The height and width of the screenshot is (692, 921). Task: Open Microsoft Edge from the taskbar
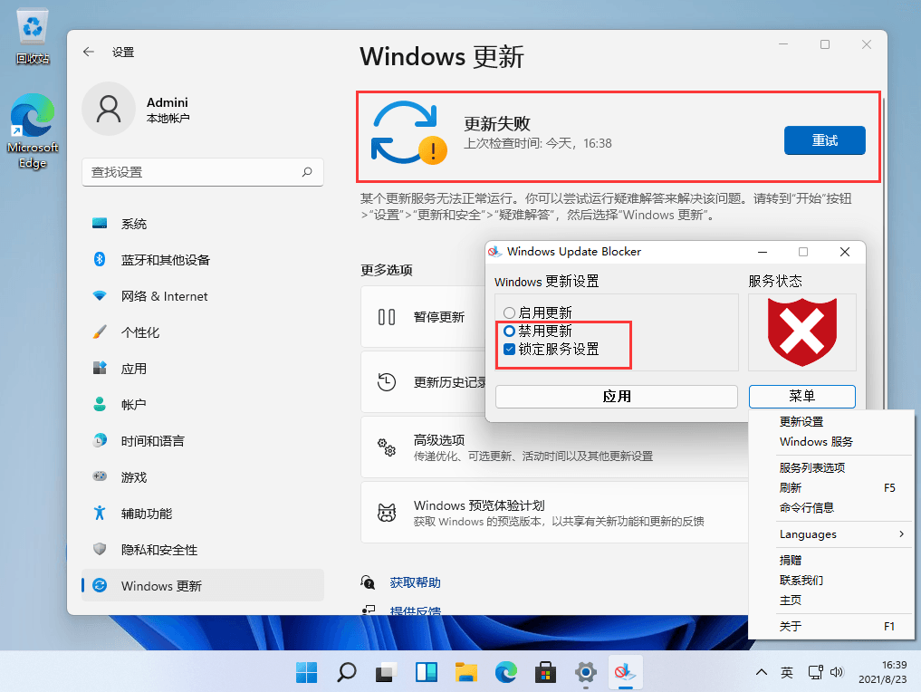point(505,672)
